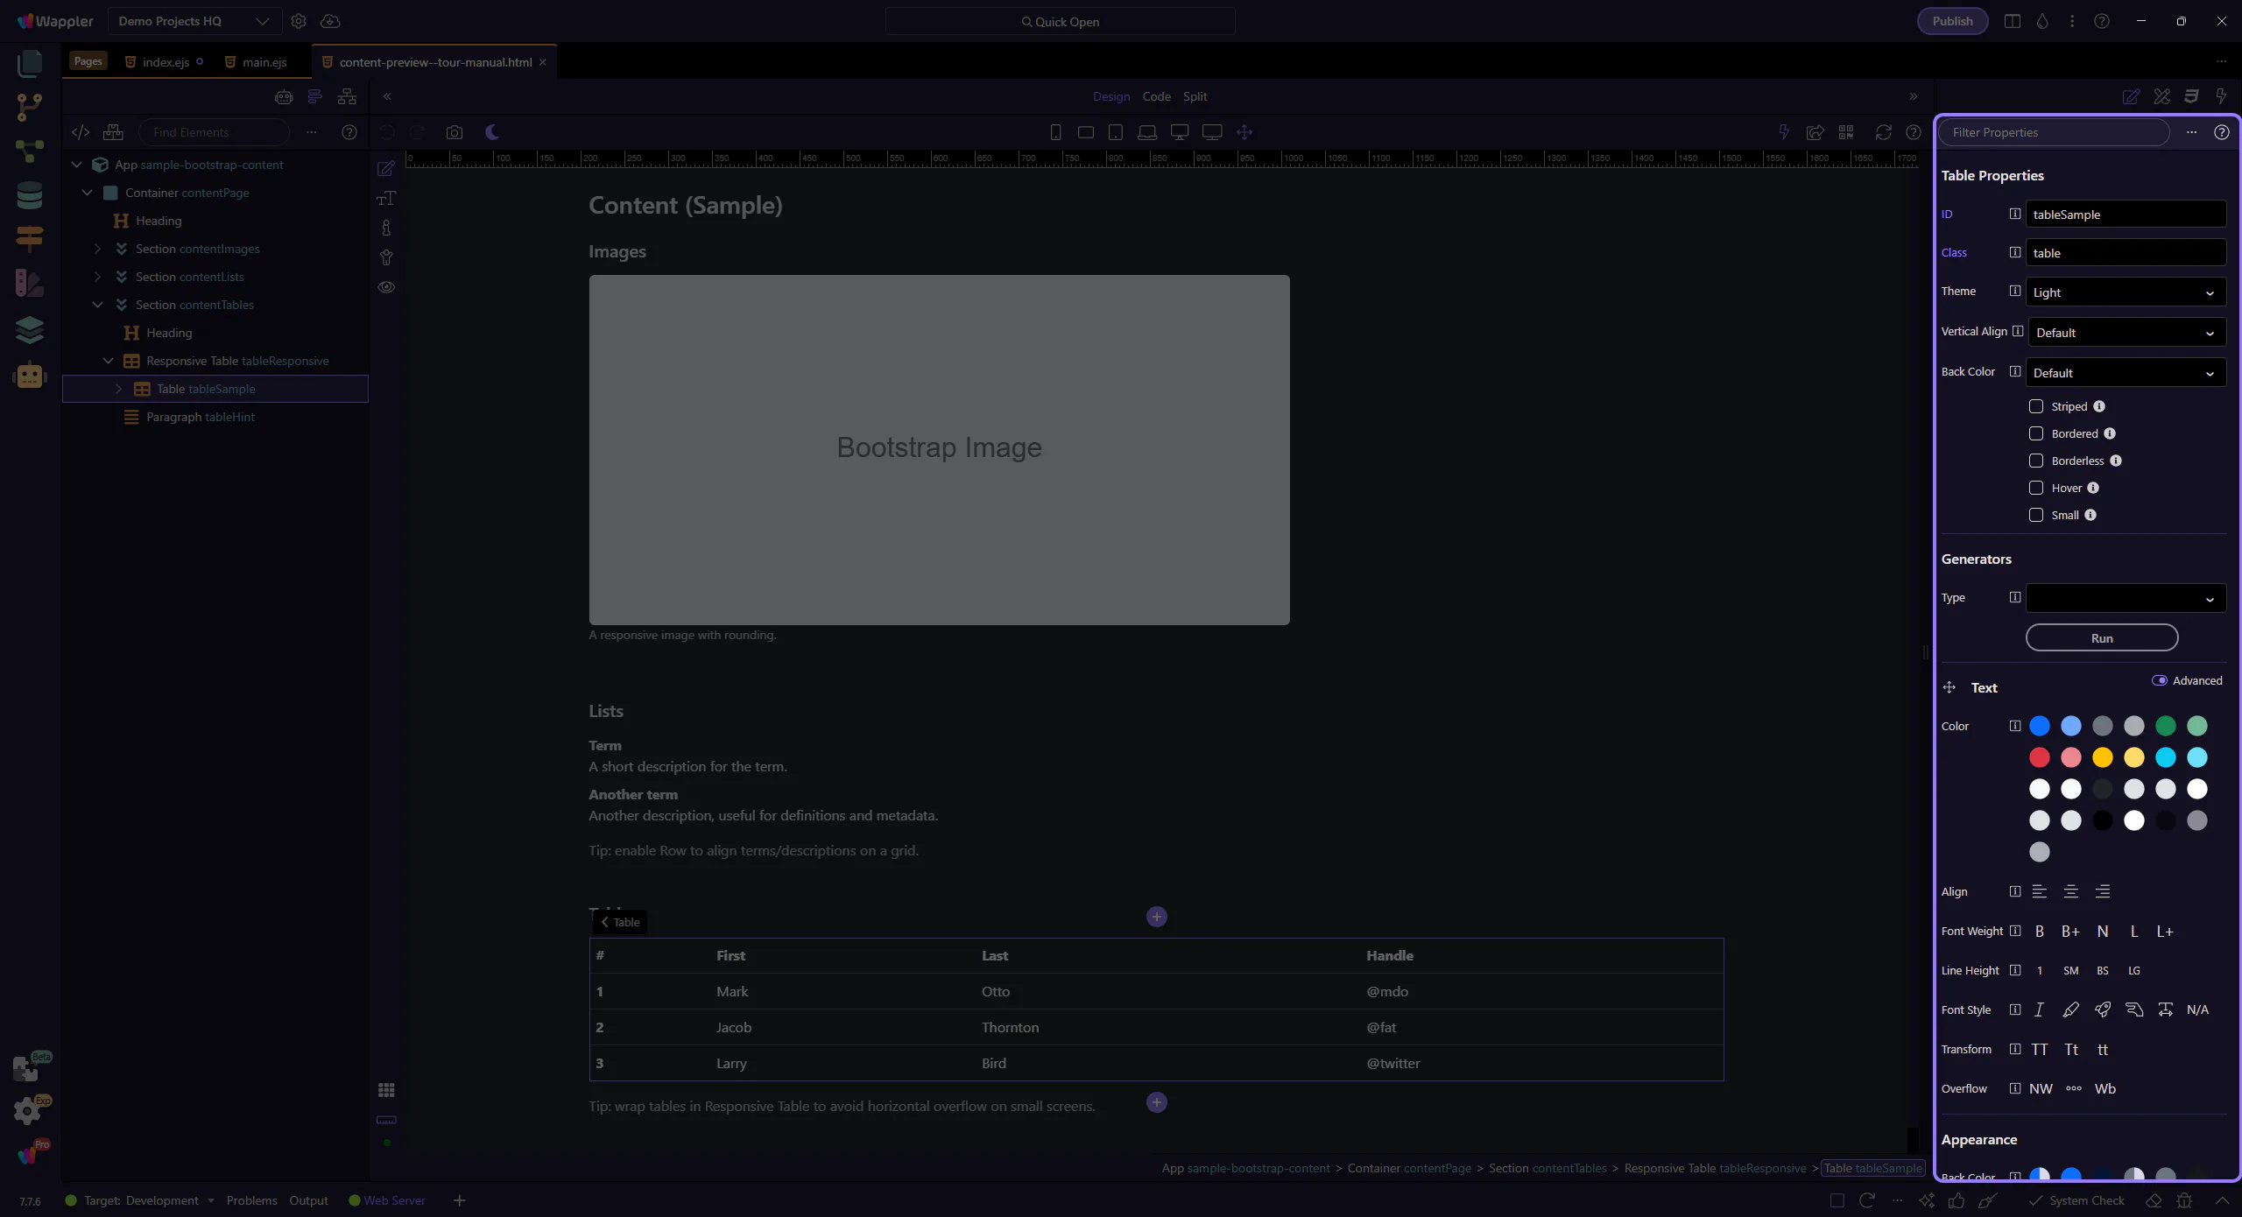Toggle dark mode with the moon icon

(x=492, y=132)
